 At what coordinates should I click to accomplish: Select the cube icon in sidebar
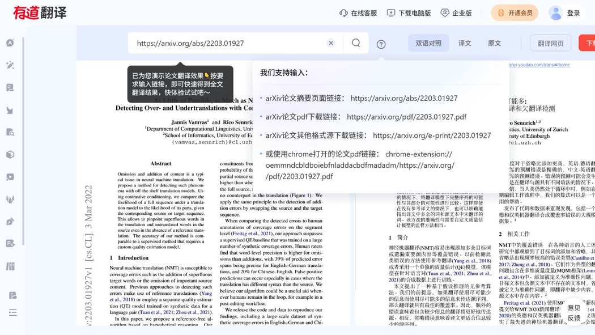click(x=10, y=154)
